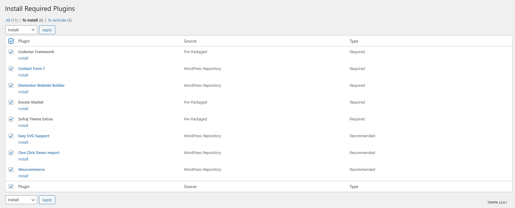Click Install under Easy SVG Support
Screen dimensions: 515x208
pos(23,143)
